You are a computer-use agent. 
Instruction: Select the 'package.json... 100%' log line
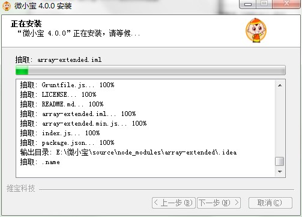tap(67, 142)
